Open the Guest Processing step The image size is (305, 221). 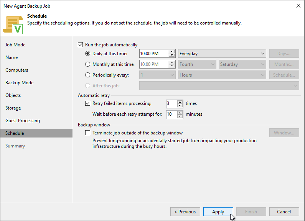(23, 121)
